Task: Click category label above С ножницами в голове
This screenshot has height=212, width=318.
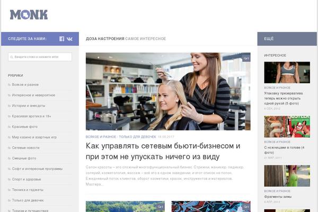Action: point(277,142)
